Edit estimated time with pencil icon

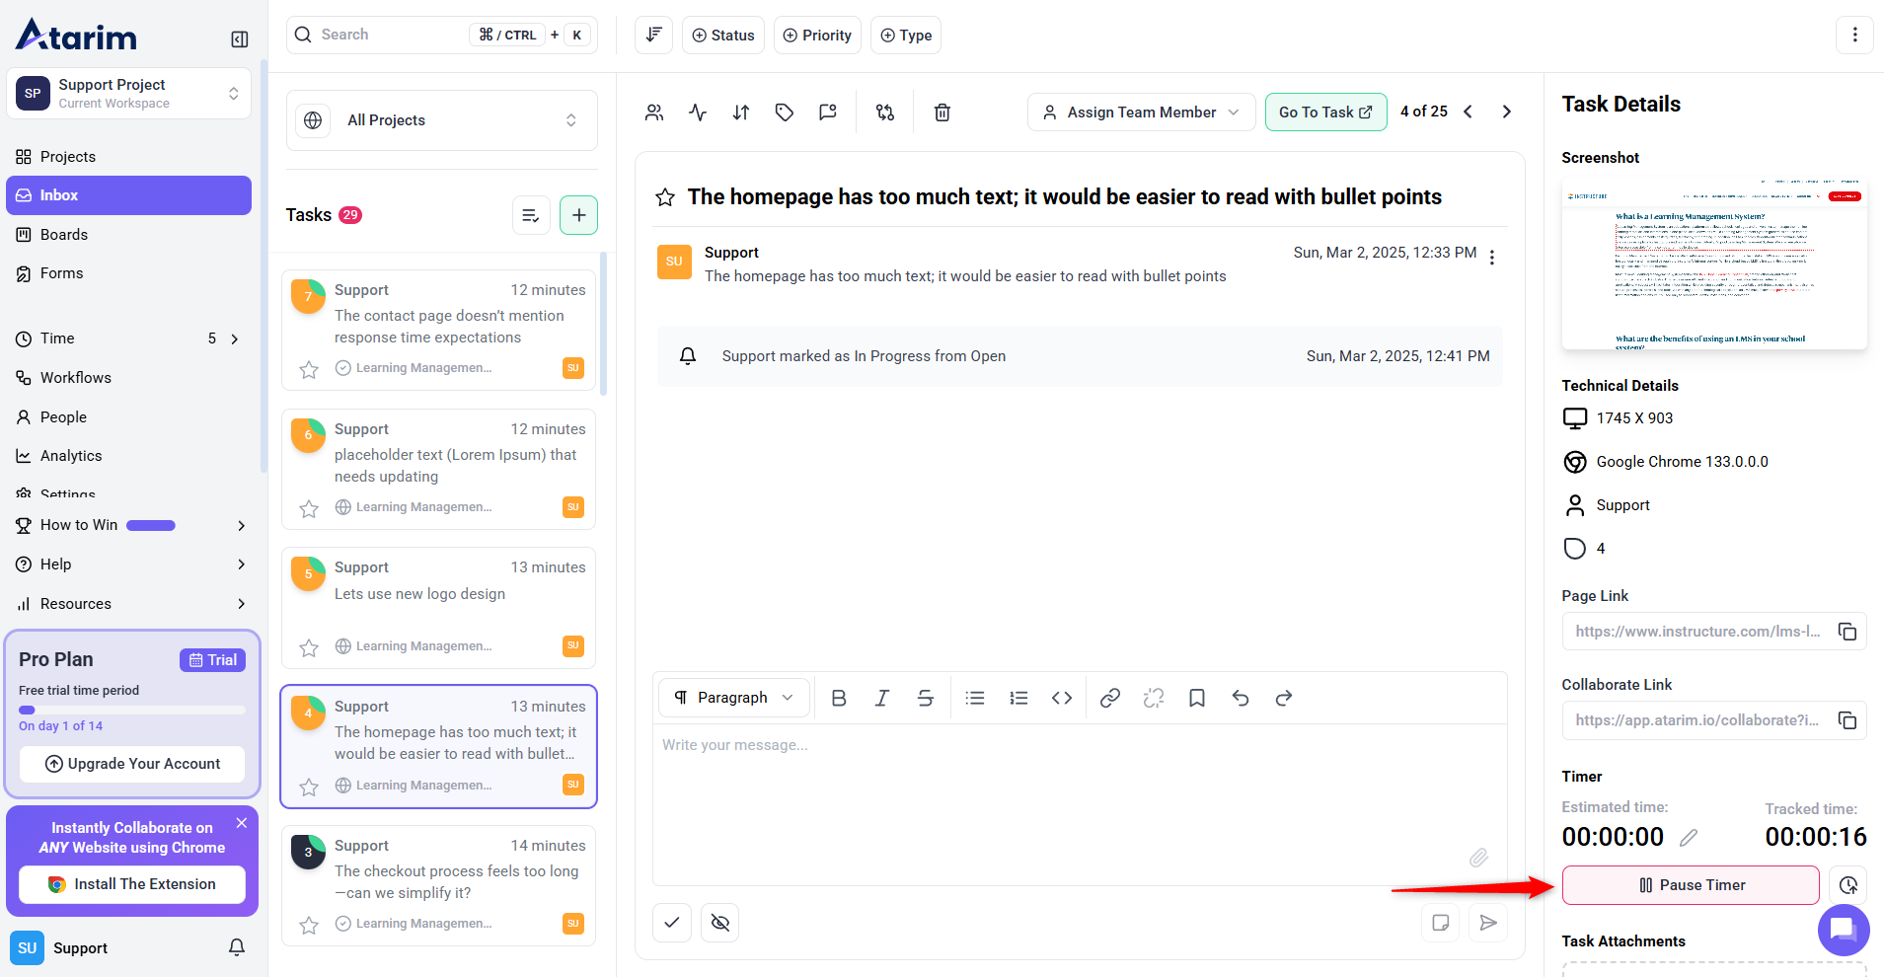tap(1689, 837)
